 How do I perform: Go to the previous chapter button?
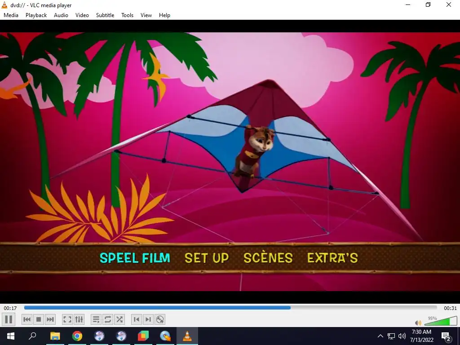[x=27, y=319]
